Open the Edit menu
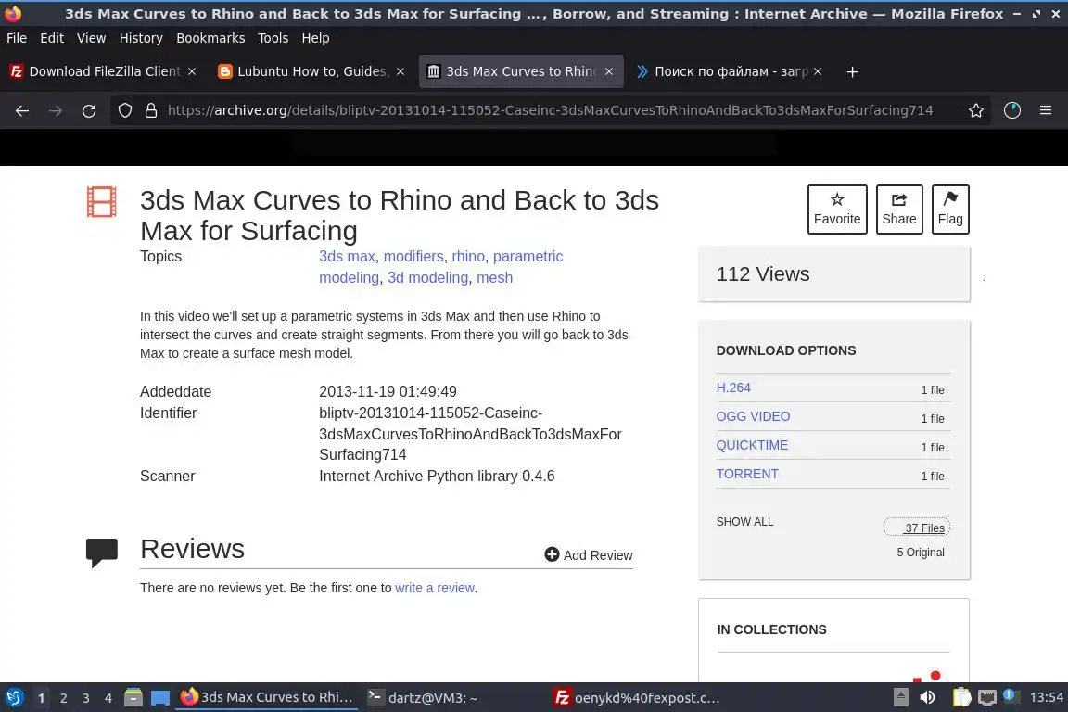 [52, 38]
